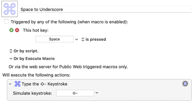Viewport: 194px width, 102px height.
Task: Collapse the Type Keystroke action
Action: pyautogui.click(x=10, y=84)
